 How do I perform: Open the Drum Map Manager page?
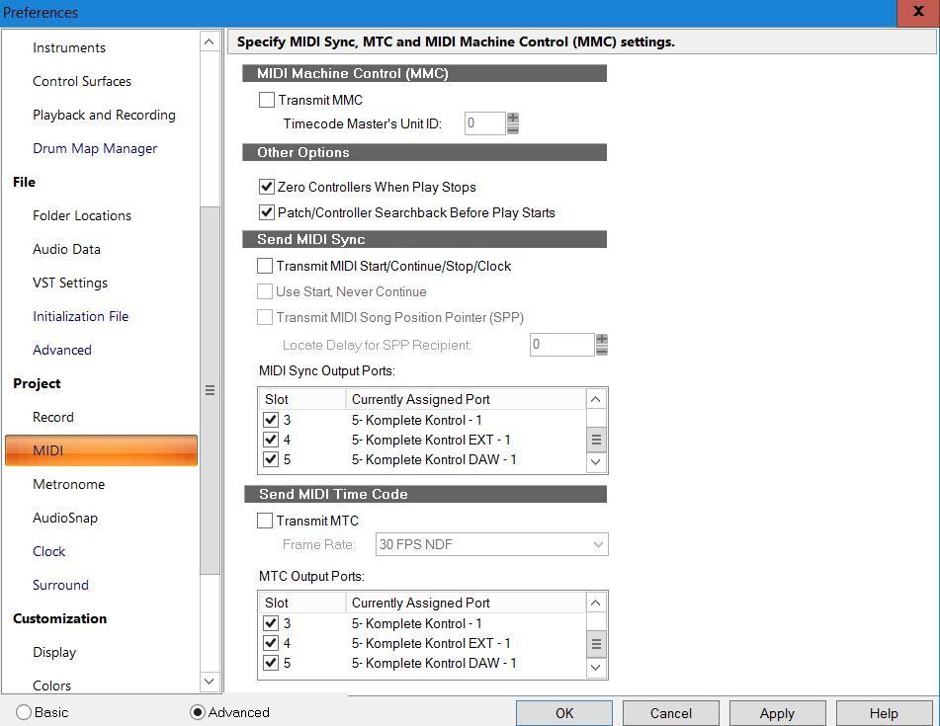point(95,148)
